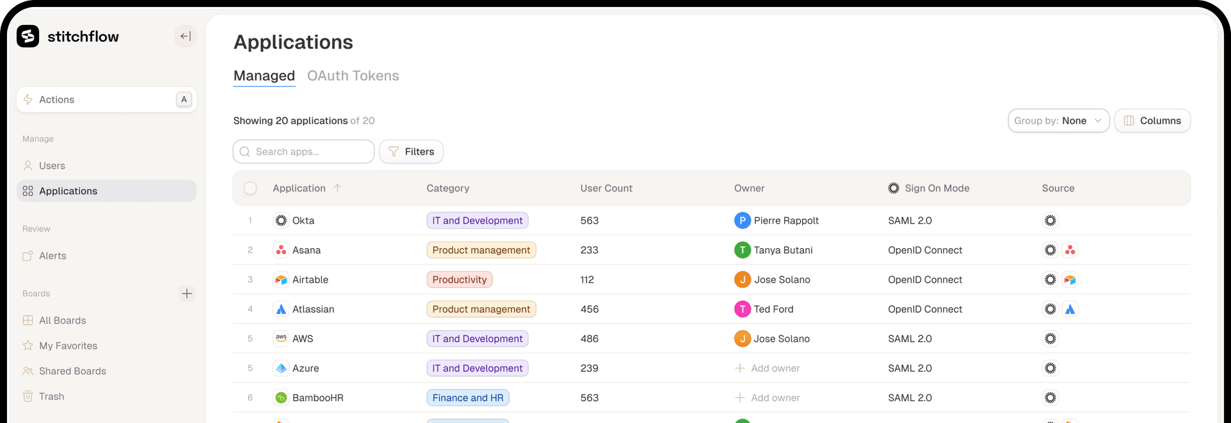Switch to the Managed tab
Screen dimensions: 1231x423
(264, 76)
